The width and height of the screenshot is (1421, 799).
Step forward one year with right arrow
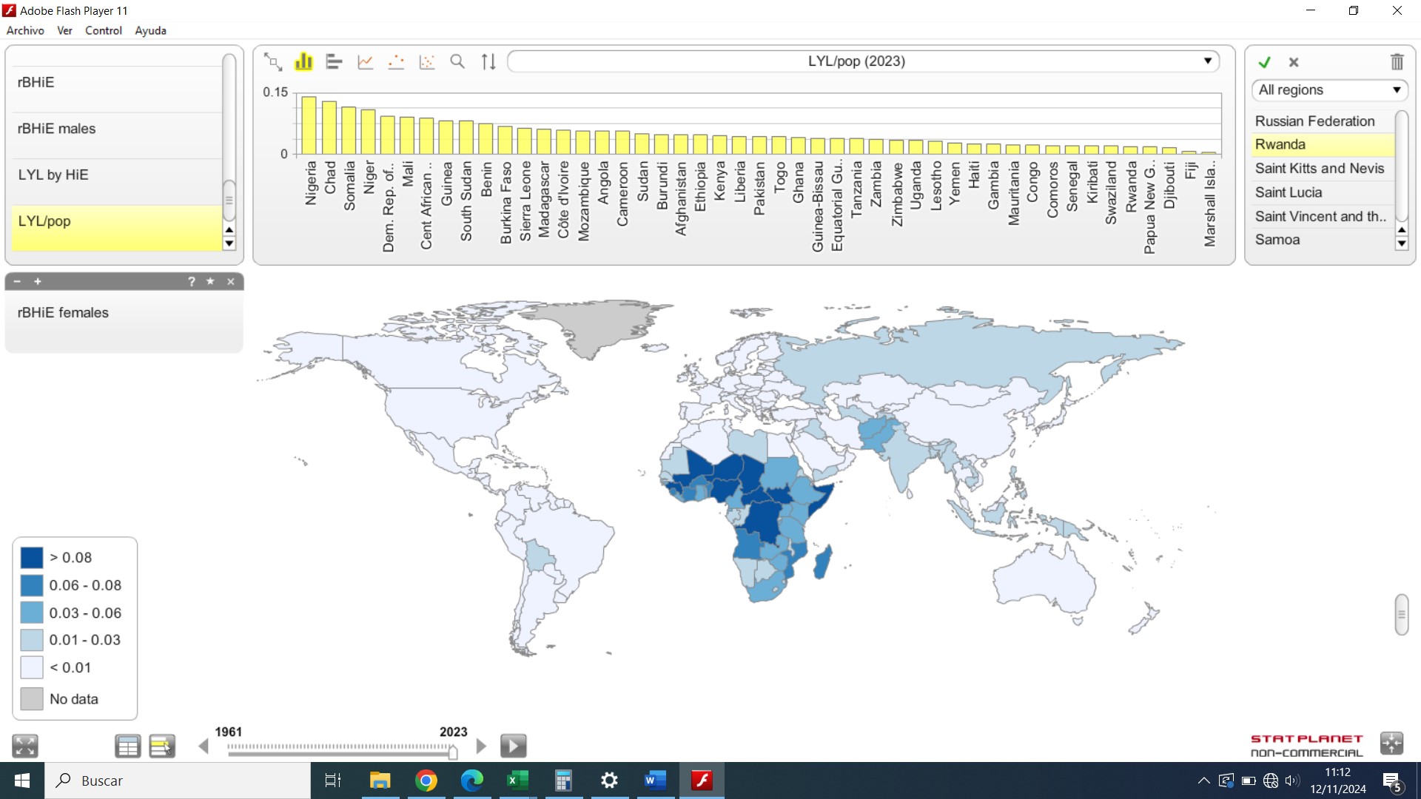click(x=481, y=746)
